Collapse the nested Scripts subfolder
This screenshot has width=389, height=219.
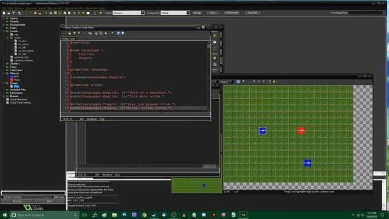(x=7, y=38)
